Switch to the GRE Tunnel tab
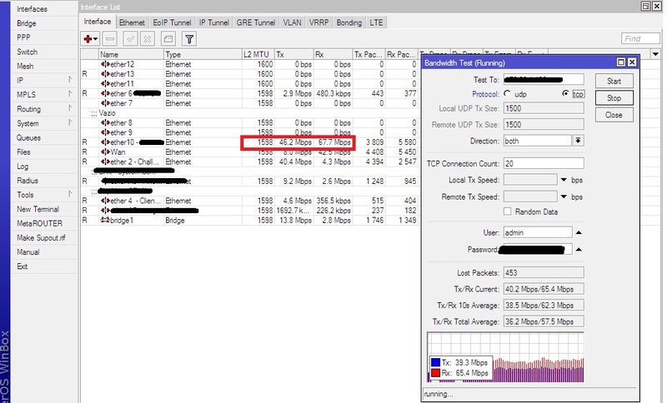This screenshot has width=667, height=403. 256,22
